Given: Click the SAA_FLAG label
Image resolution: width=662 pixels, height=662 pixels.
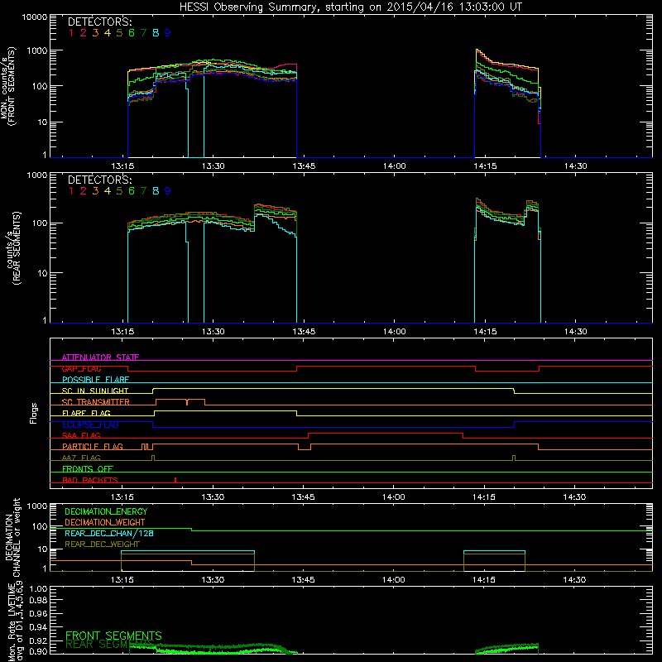Looking at the screenshot, I should click(x=81, y=435).
